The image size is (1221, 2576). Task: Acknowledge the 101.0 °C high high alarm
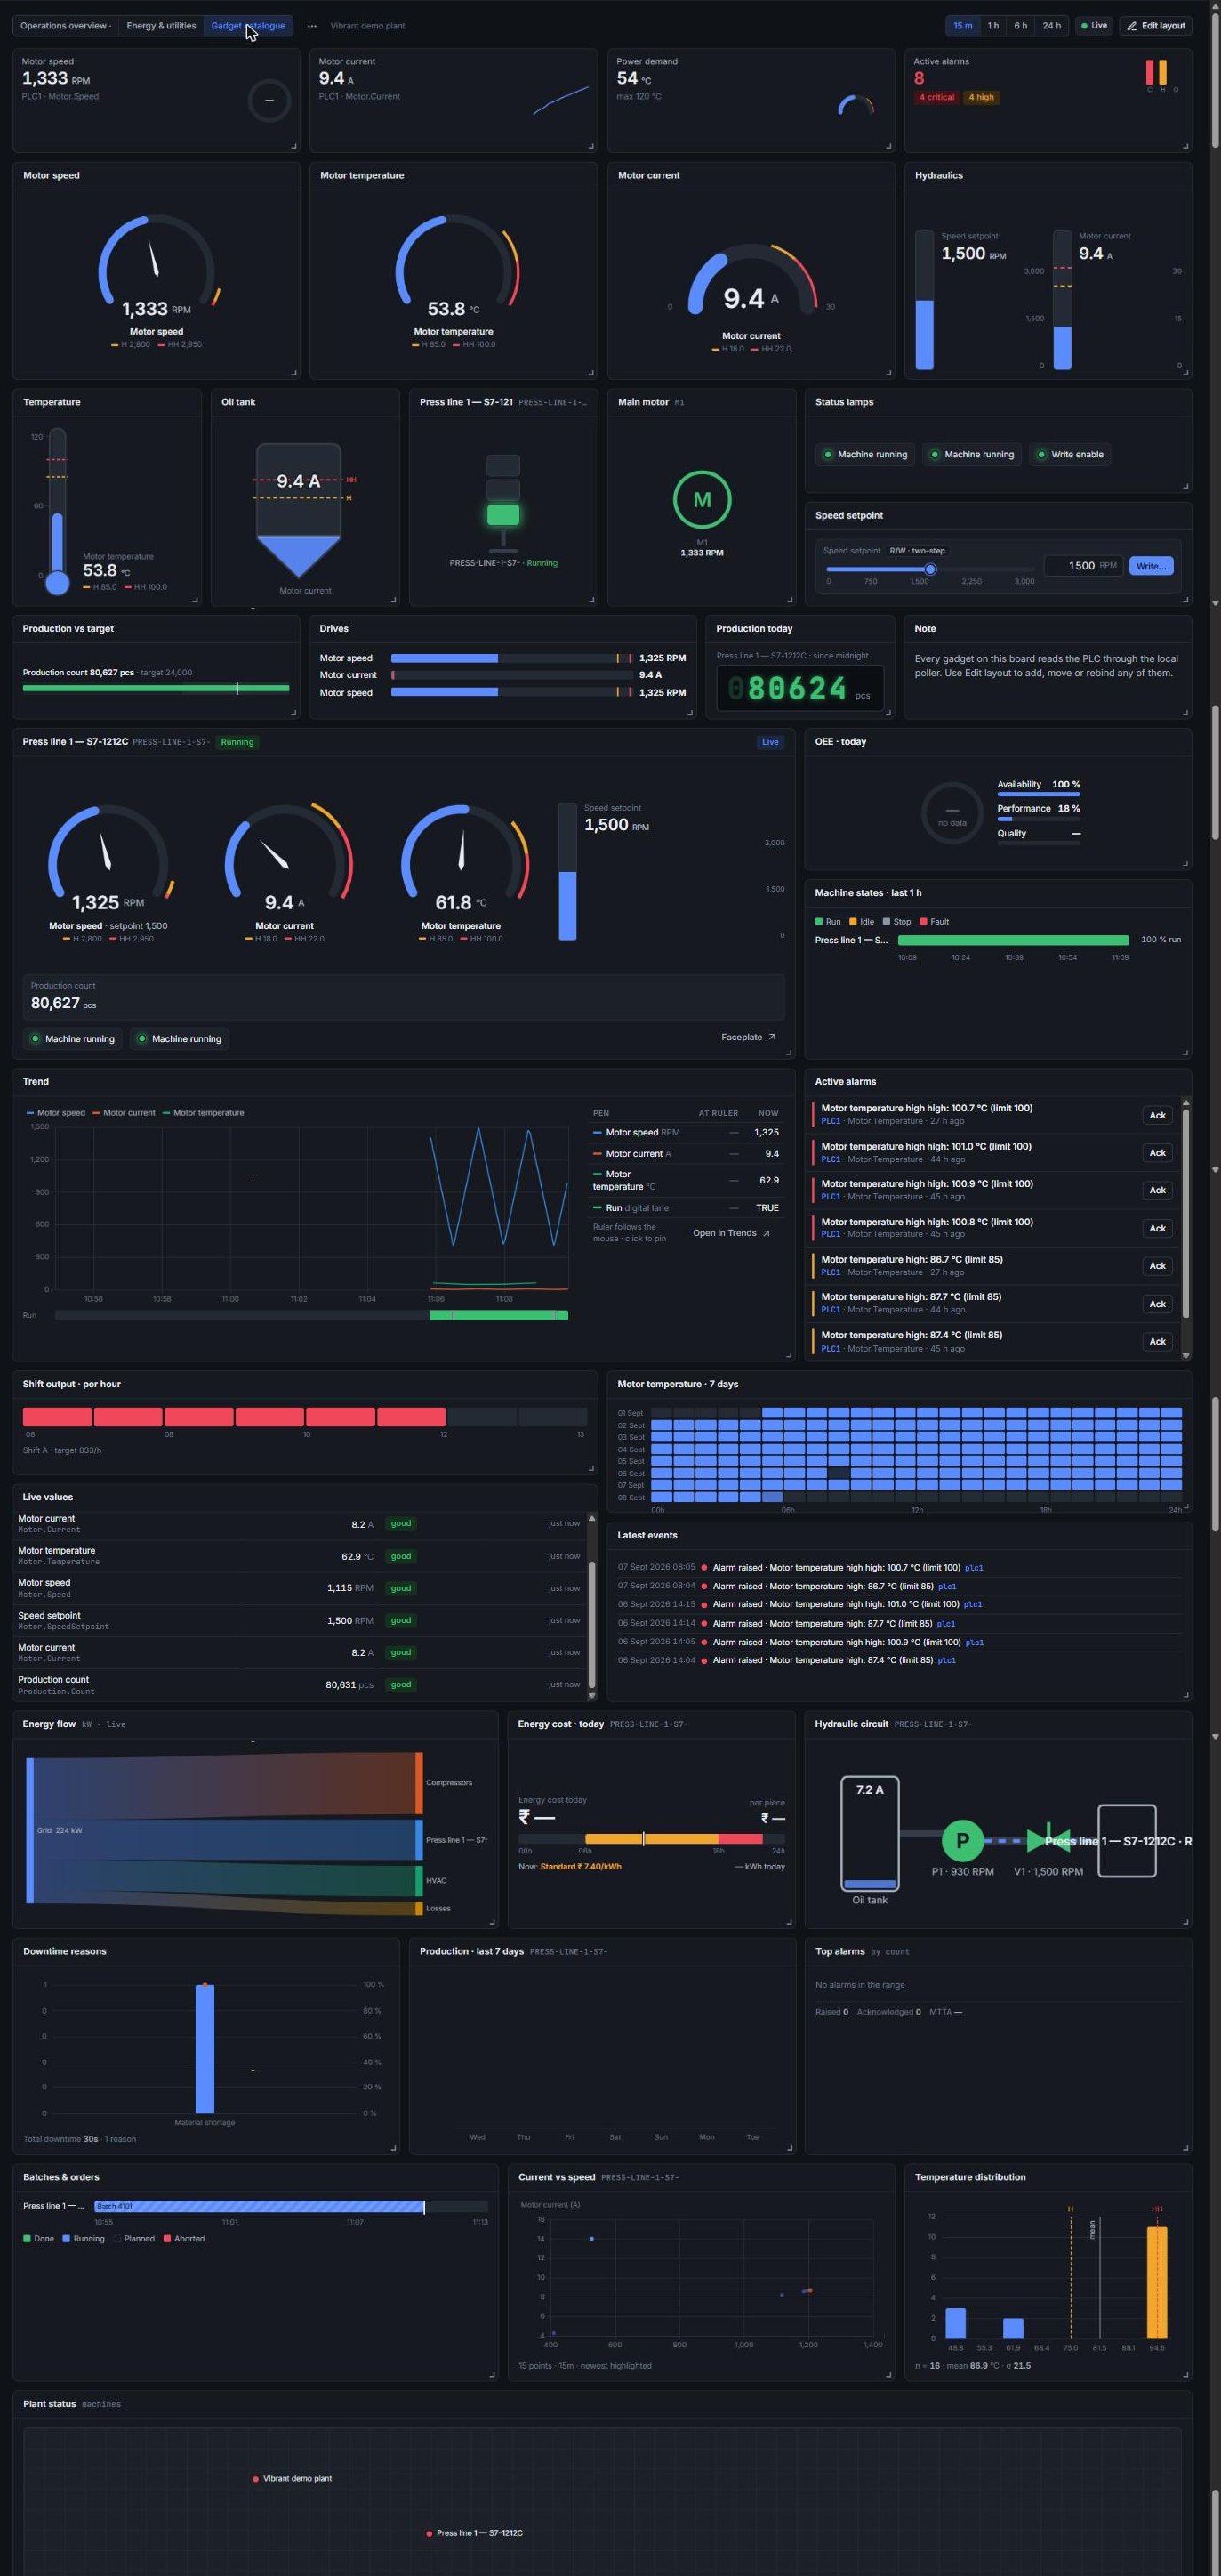coord(1157,1153)
